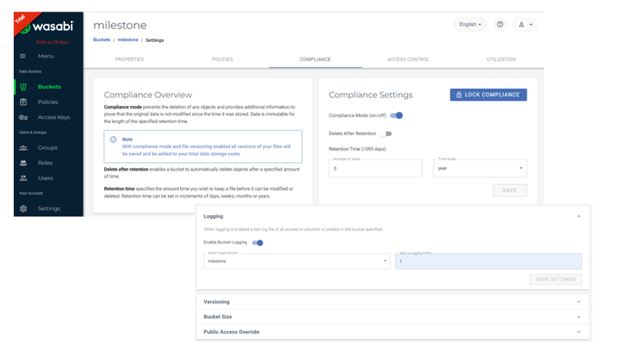This screenshot has width=617, height=353.
Task: Click the help question mark icon
Action: click(x=500, y=25)
